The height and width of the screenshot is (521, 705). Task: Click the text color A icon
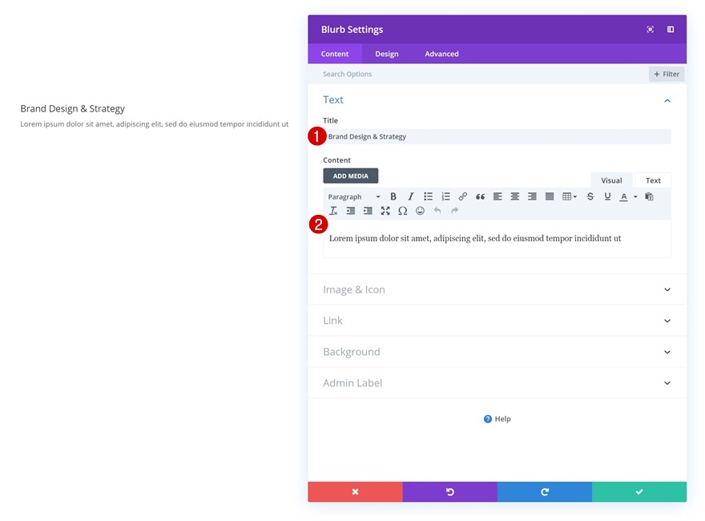[x=623, y=196]
